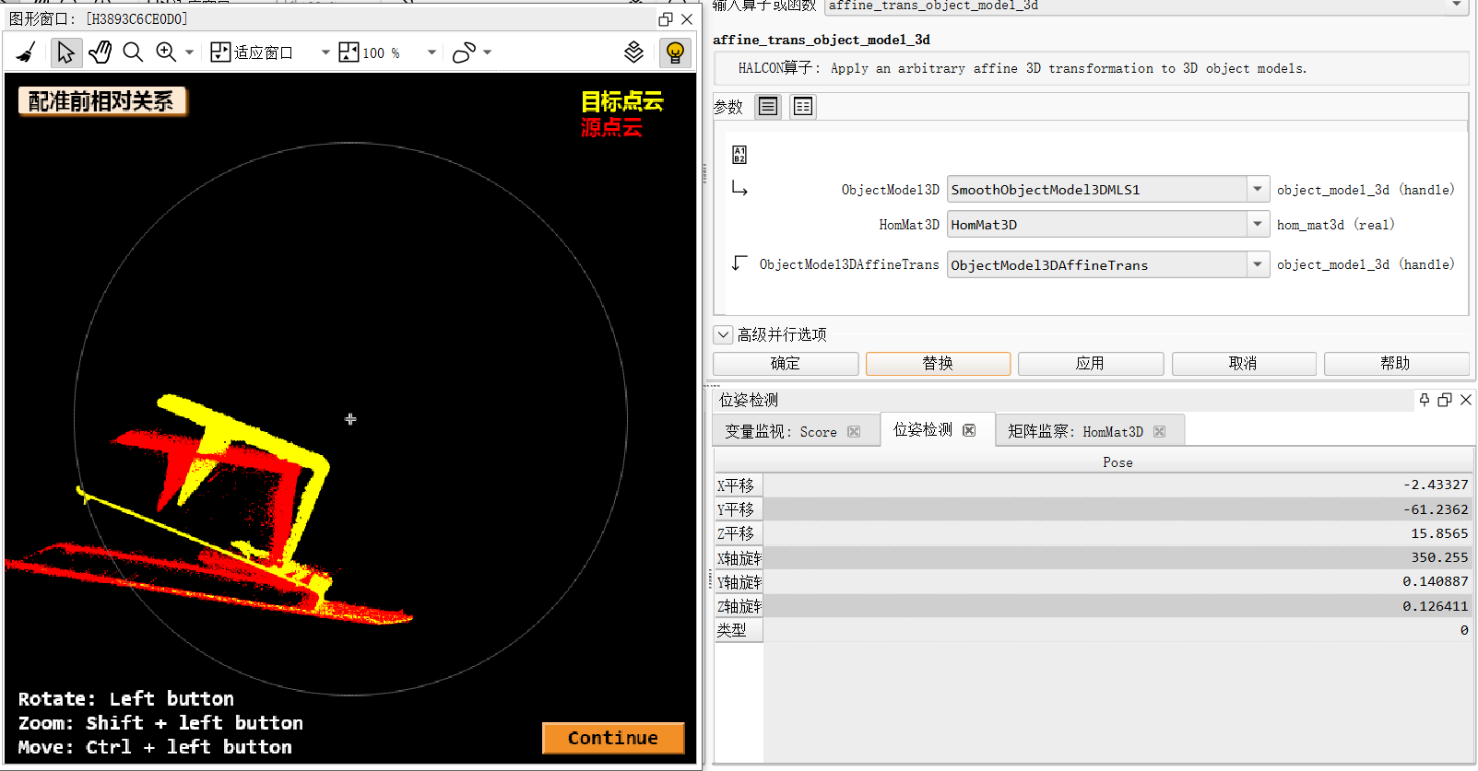The width and height of the screenshot is (1478, 771).
Task: Switch parameters to compact list view icon
Action: point(768,107)
